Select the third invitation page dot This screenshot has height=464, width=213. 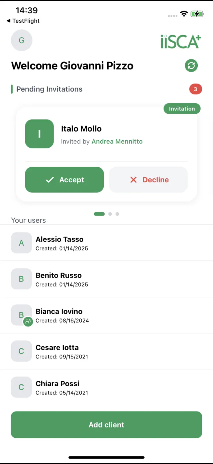(x=117, y=214)
